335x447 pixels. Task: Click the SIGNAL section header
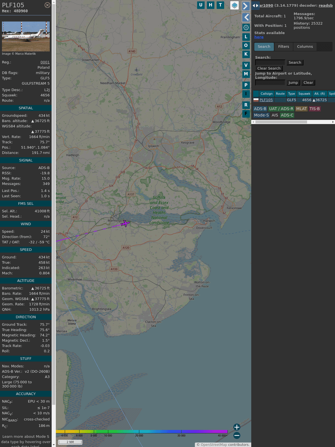(26, 160)
